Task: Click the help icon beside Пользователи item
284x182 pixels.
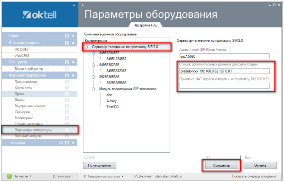Action: pyautogui.click(x=67, y=82)
